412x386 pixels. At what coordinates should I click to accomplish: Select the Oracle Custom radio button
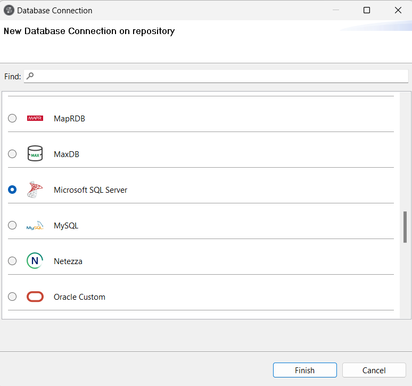(x=12, y=297)
